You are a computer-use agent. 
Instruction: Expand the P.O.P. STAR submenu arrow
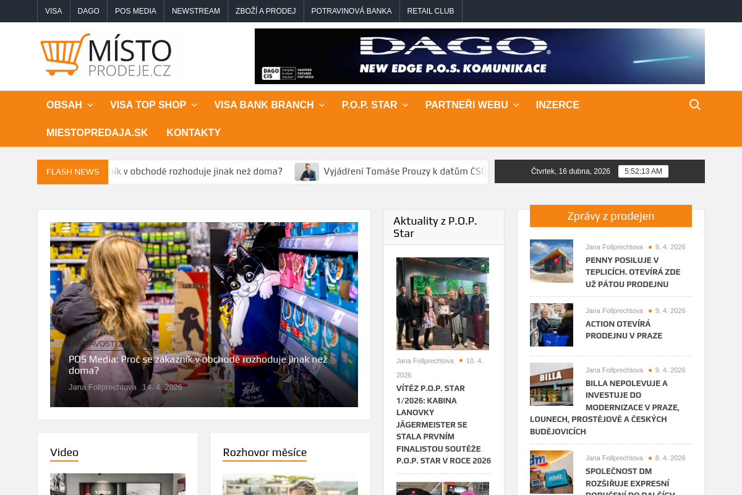[x=405, y=105]
